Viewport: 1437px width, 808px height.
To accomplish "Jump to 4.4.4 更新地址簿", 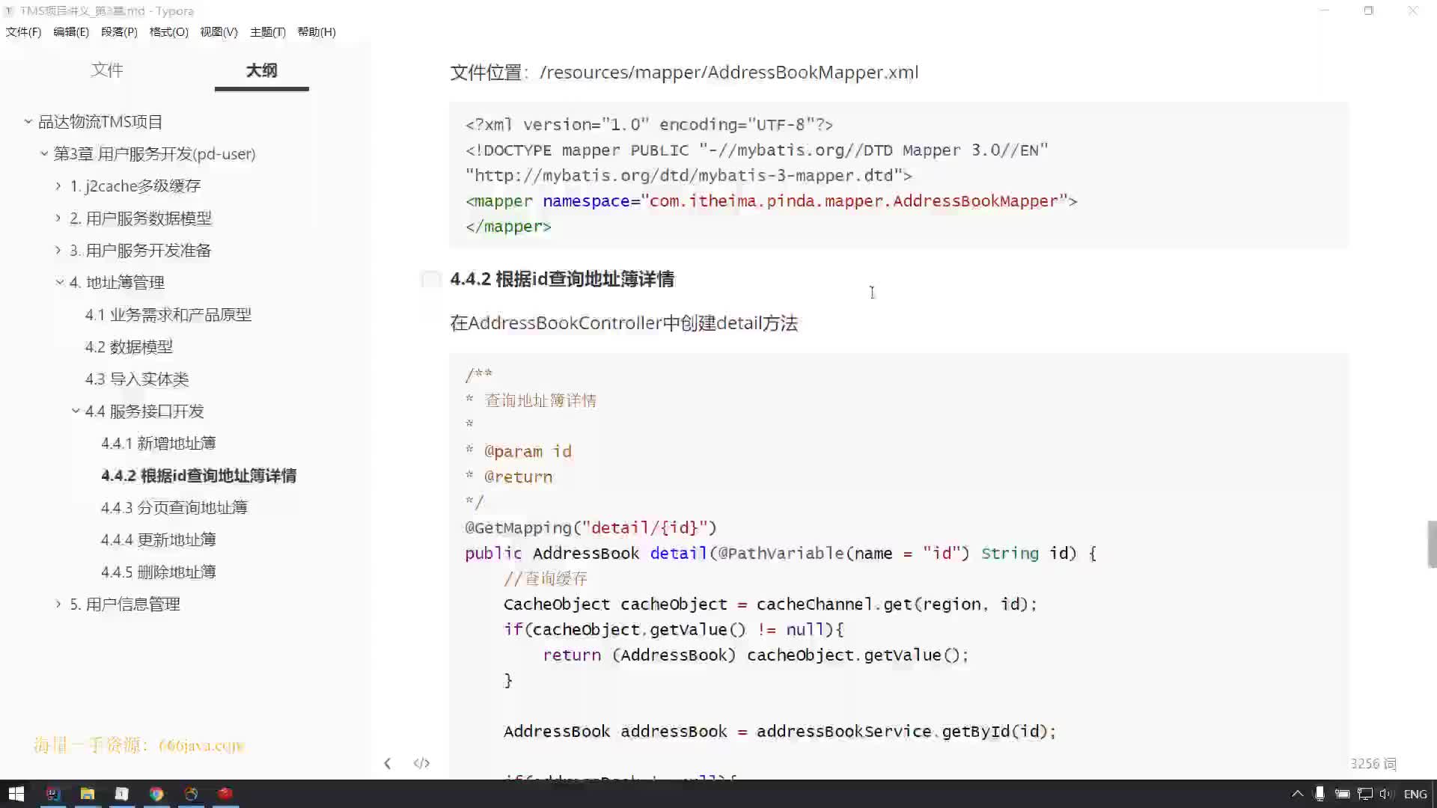I will (158, 539).
